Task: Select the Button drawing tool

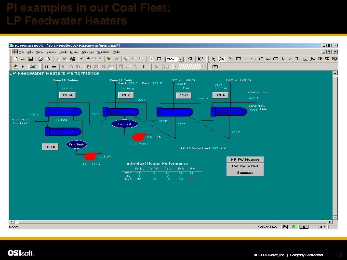Action: 276,59
